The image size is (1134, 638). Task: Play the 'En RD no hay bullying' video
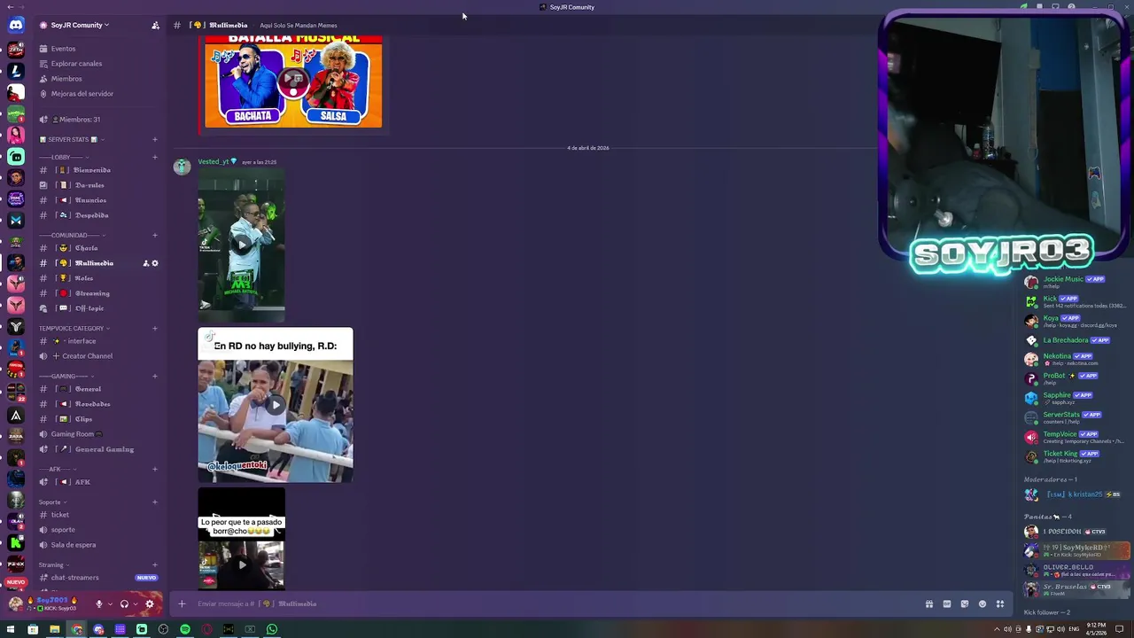[276, 405]
